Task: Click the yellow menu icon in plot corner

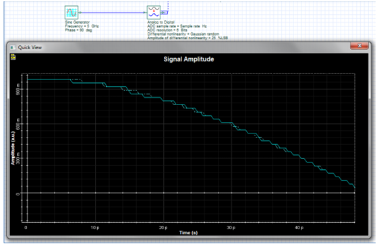Action: pyautogui.click(x=13, y=57)
